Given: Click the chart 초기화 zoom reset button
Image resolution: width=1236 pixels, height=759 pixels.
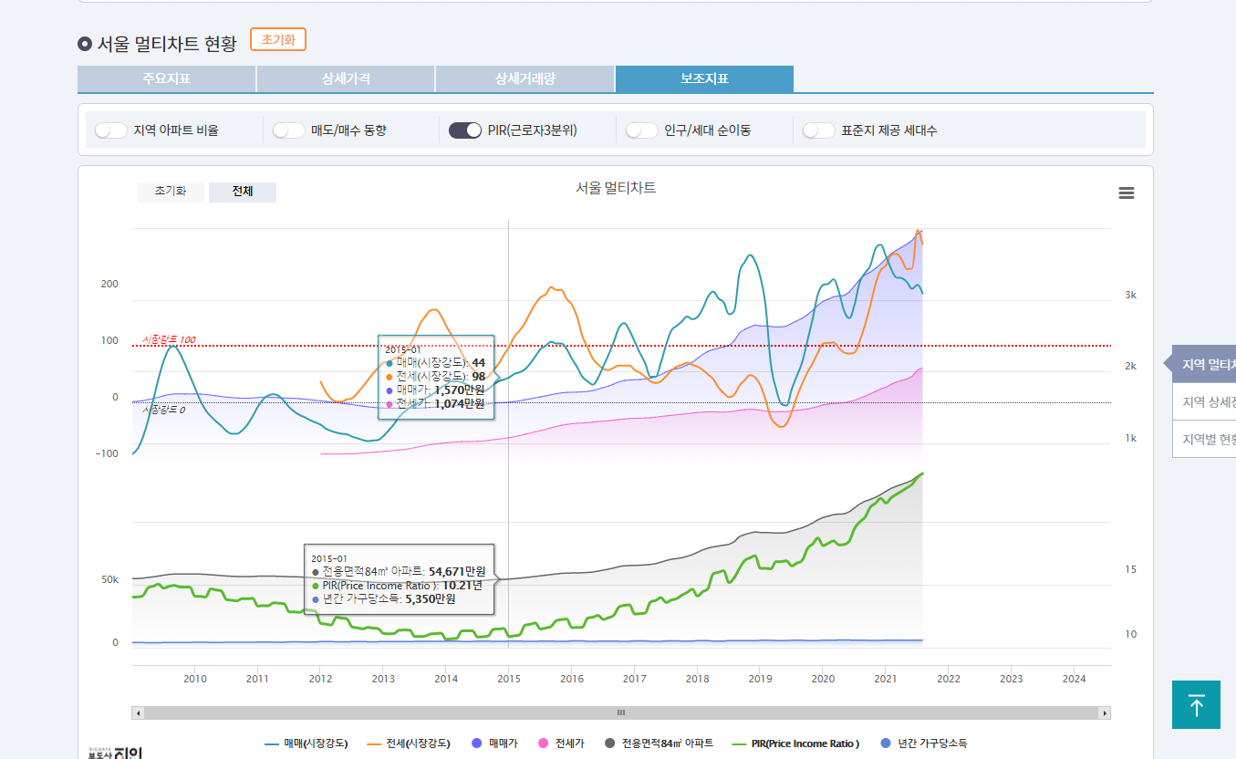Looking at the screenshot, I should click(171, 192).
